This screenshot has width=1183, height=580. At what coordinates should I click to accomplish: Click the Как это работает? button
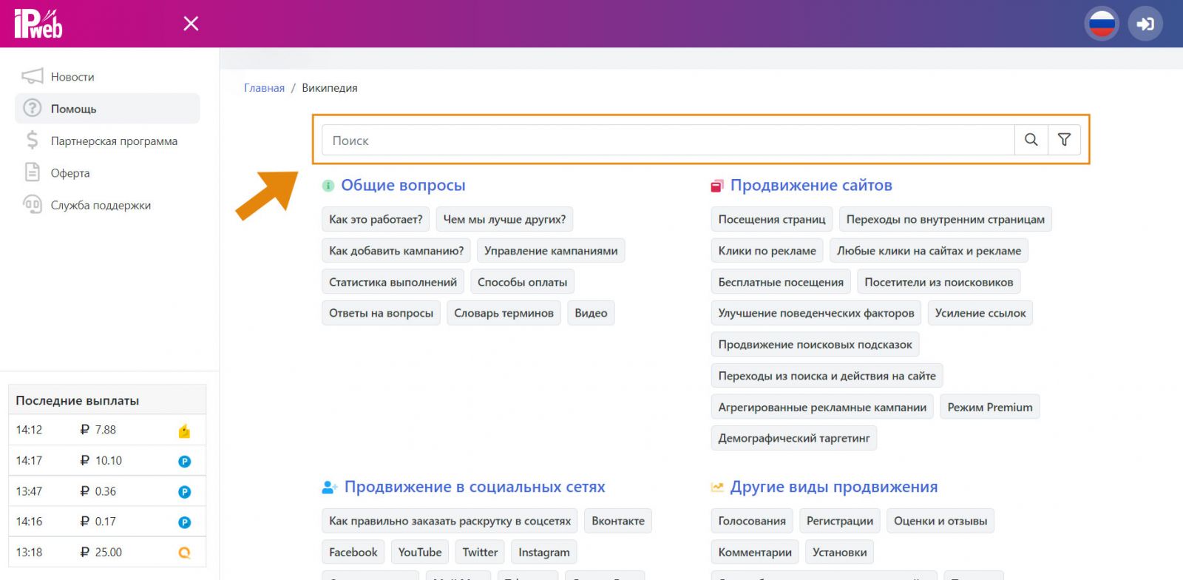[x=376, y=220]
